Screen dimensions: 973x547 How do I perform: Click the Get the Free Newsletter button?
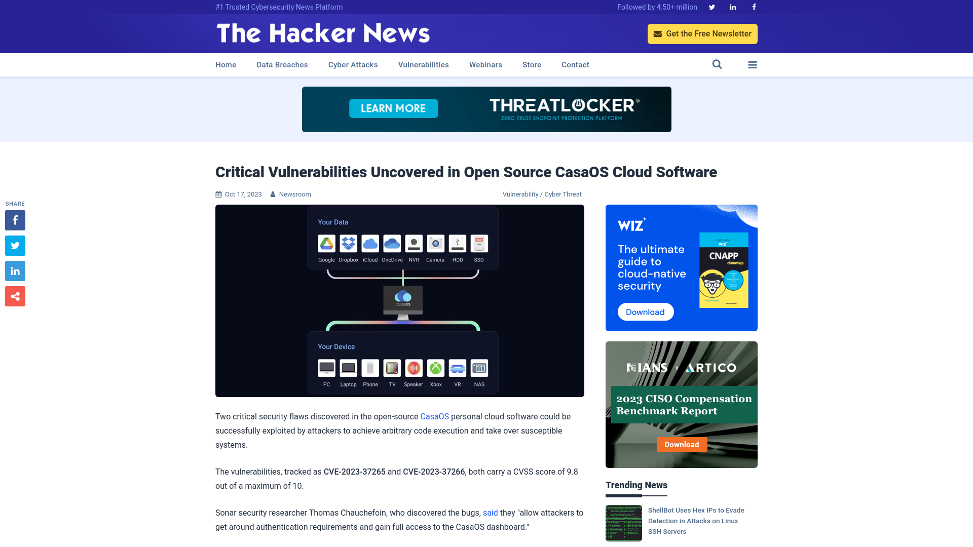pos(702,33)
